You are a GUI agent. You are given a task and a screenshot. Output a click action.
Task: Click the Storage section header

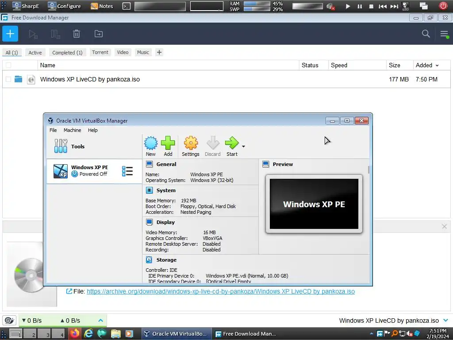tap(166, 260)
